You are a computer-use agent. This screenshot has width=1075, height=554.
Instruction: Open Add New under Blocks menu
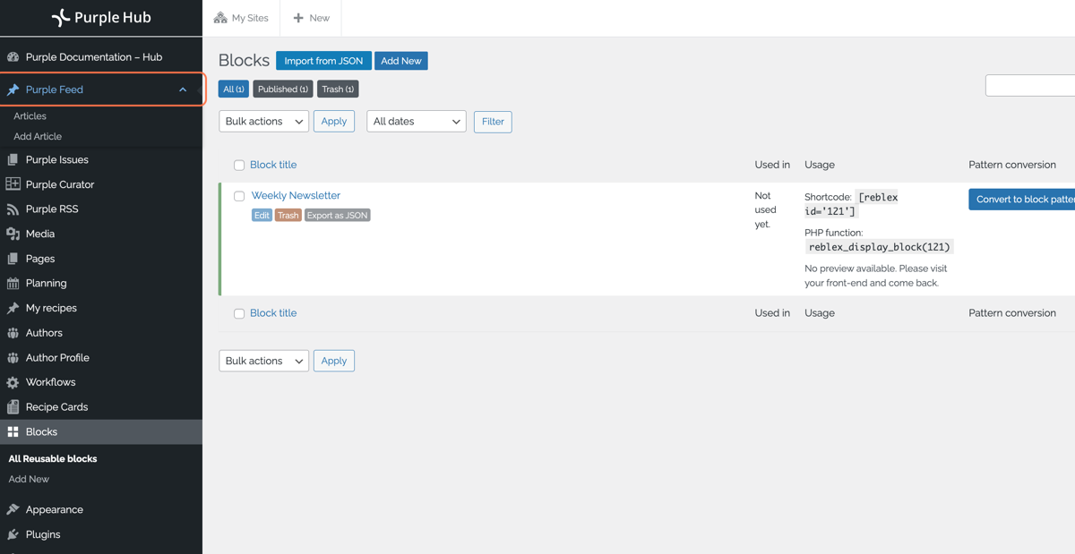pyautogui.click(x=29, y=479)
